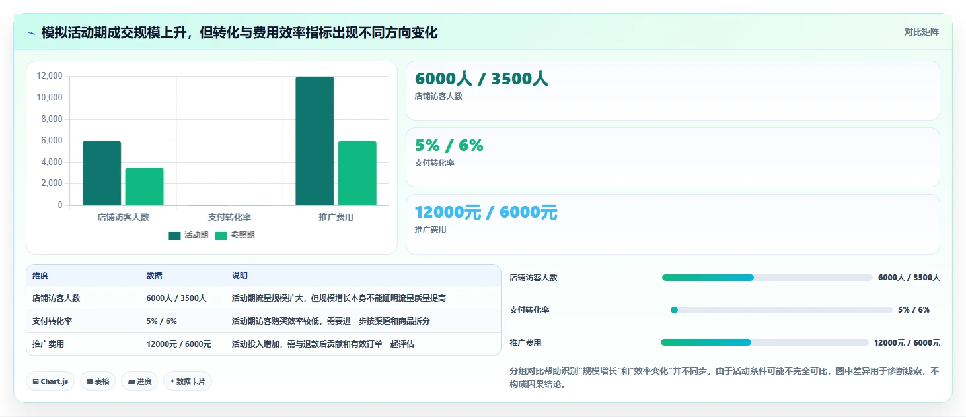Click the 活动期 bar for 推广费用
The image size is (966, 417).
pyautogui.click(x=315, y=141)
